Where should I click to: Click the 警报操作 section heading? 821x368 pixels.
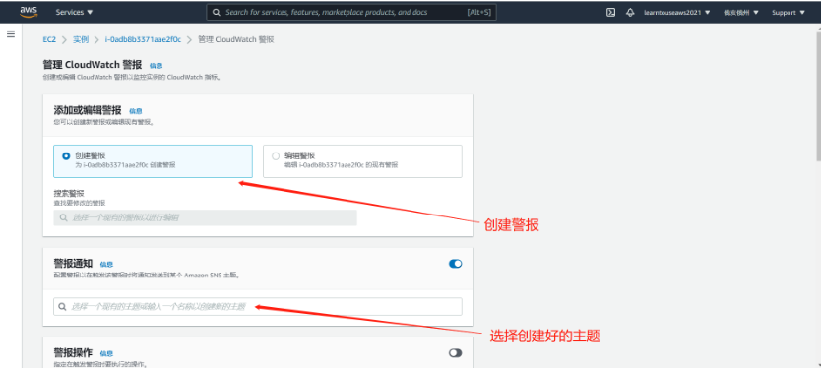73,353
